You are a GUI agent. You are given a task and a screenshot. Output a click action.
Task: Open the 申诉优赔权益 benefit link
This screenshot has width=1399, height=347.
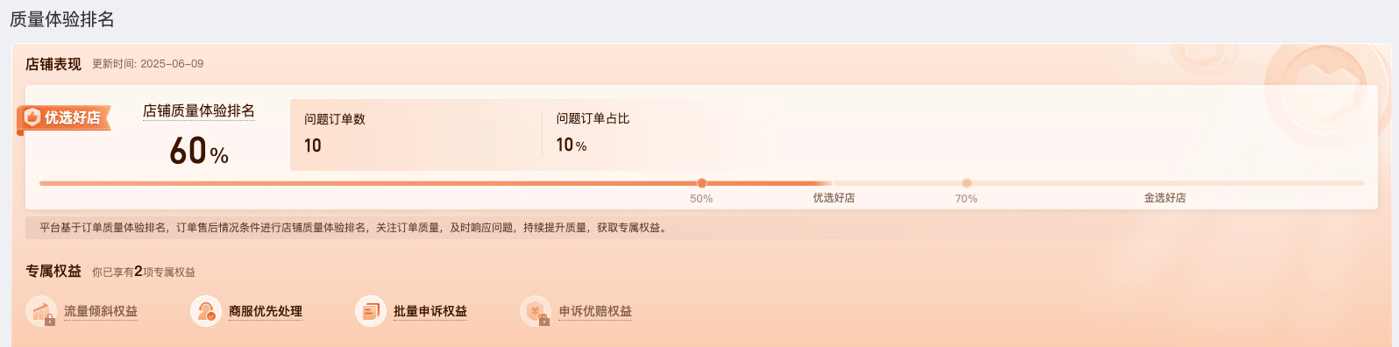[x=595, y=311]
